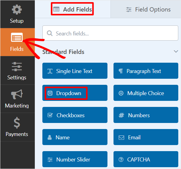Switch to the Field Options tab
The width and height of the screenshot is (181, 169).
(x=146, y=9)
